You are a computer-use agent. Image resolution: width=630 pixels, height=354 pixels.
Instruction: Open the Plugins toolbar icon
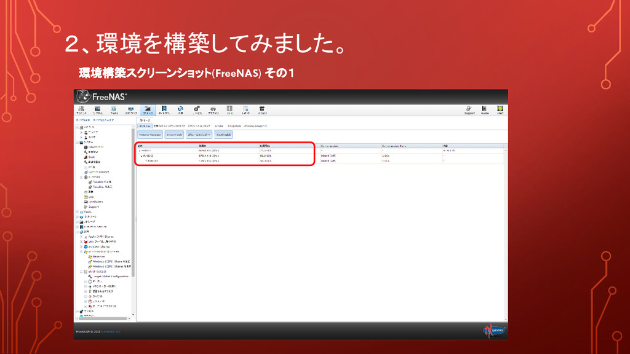point(213,111)
